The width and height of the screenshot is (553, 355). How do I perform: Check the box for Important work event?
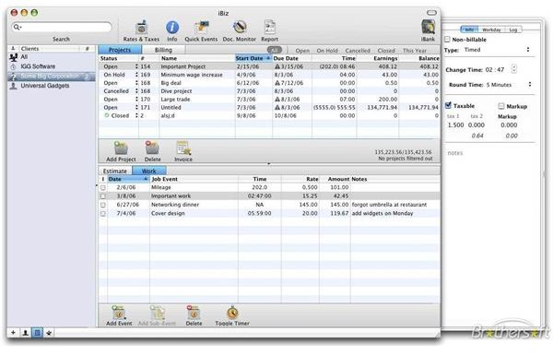tap(103, 196)
